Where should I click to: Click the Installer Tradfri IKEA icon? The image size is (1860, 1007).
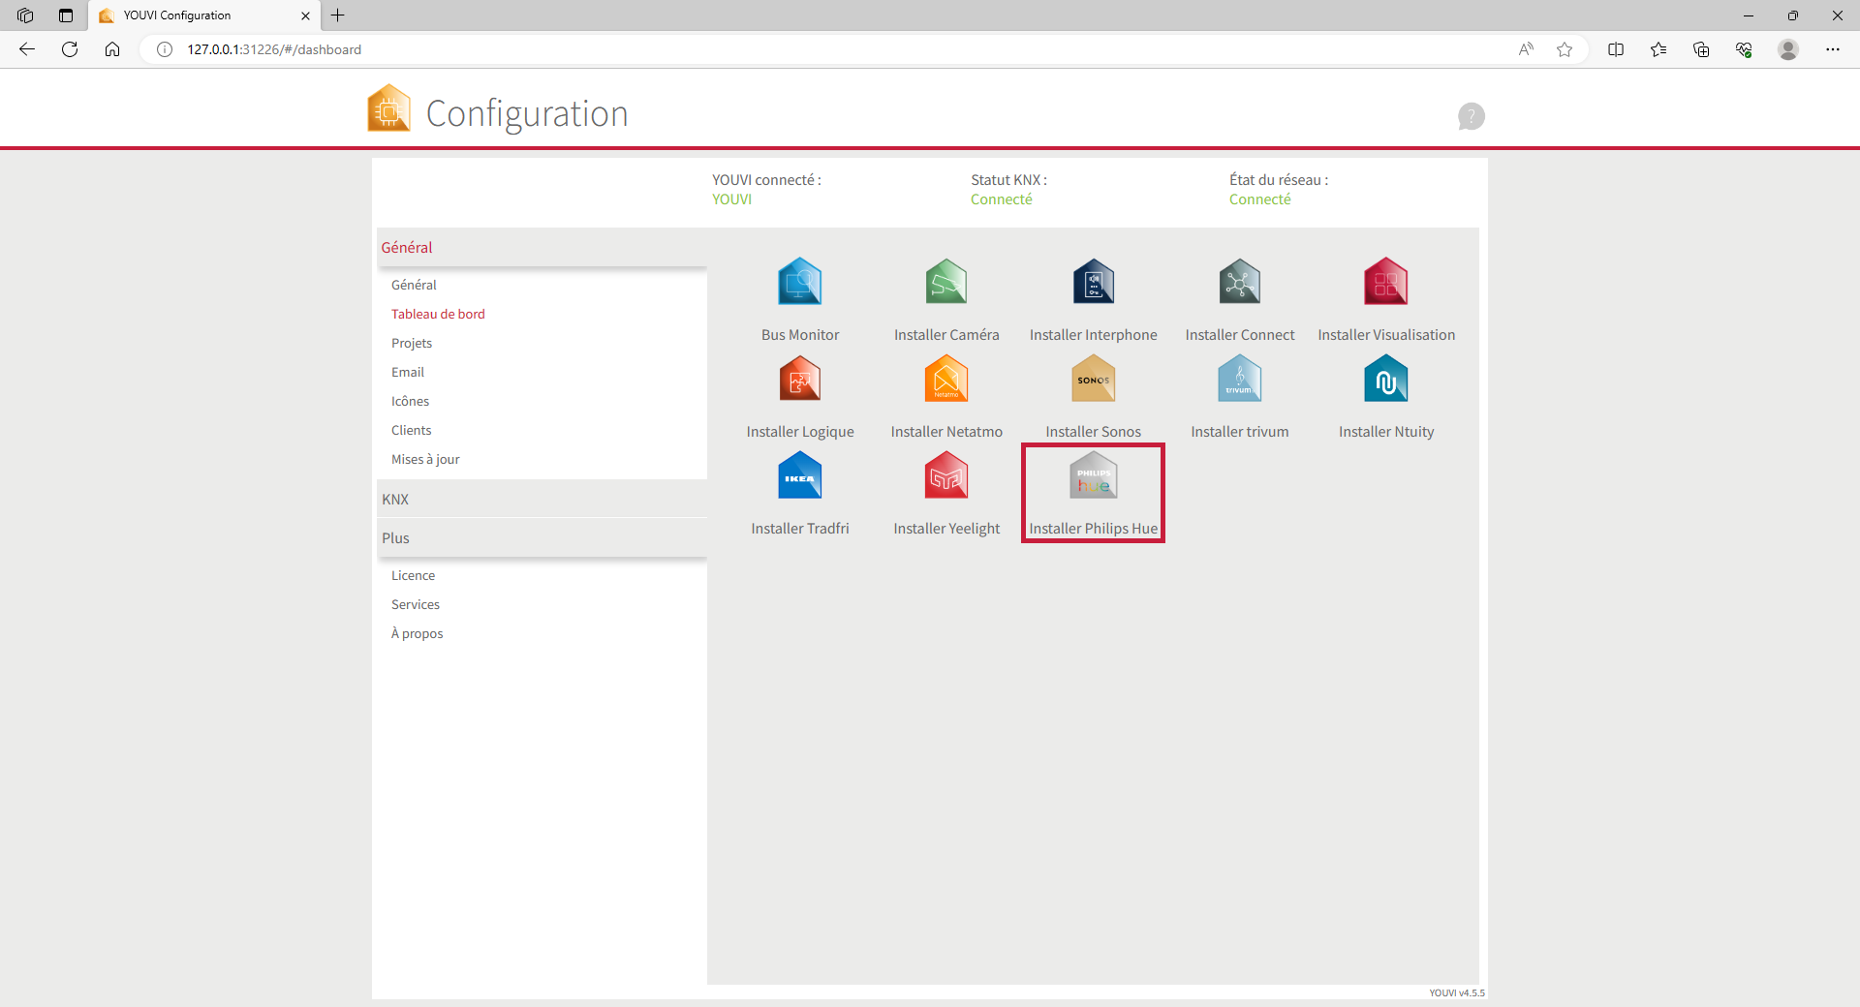[x=799, y=477]
